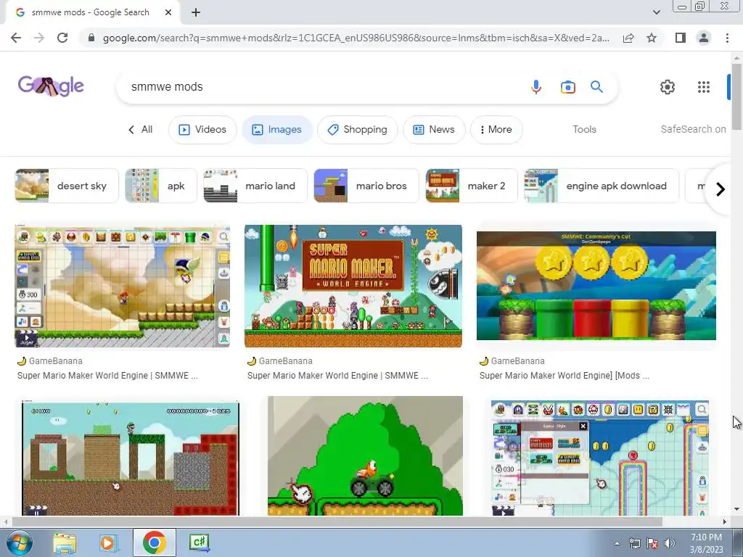Open the rainbow editor Game Style thumbnail
Image resolution: width=743 pixels, height=557 pixels.
tap(600, 458)
